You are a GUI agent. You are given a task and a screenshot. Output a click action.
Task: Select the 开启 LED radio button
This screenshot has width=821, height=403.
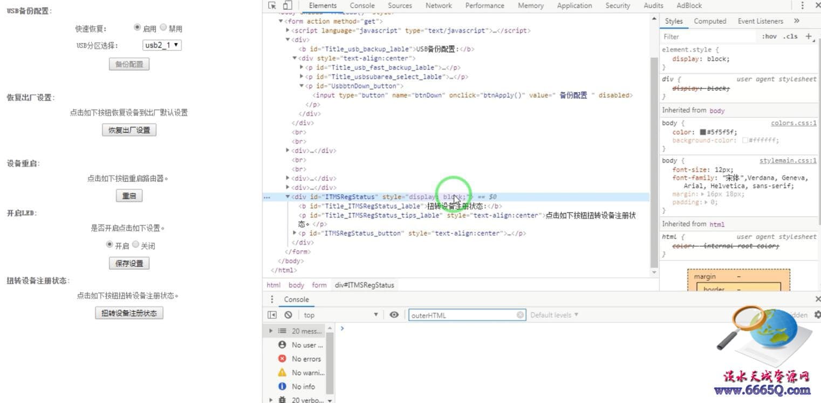[x=110, y=244]
